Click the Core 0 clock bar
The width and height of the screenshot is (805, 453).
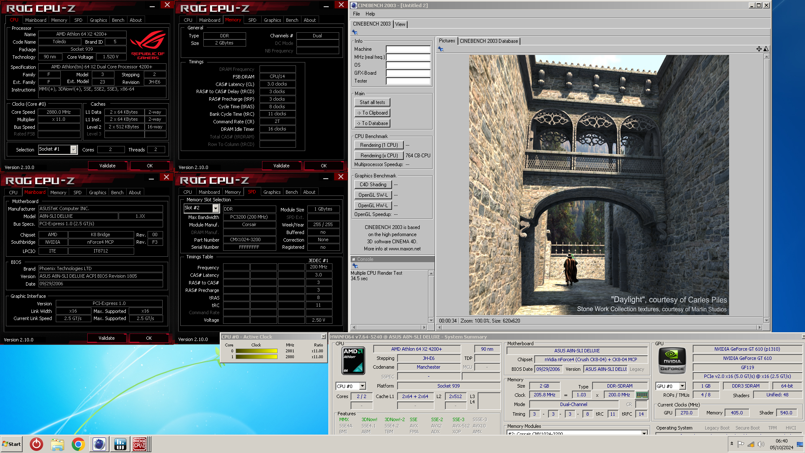pos(257,351)
